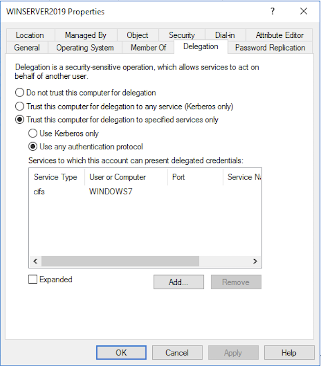Choose Use Kerberos only option
This screenshot has width=321, height=366.
pos(63,133)
